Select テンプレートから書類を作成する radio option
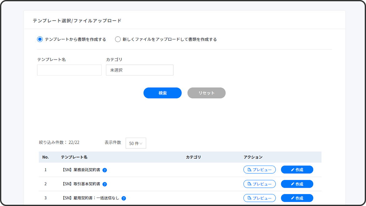This screenshot has height=206, width=366. (40, 39)
